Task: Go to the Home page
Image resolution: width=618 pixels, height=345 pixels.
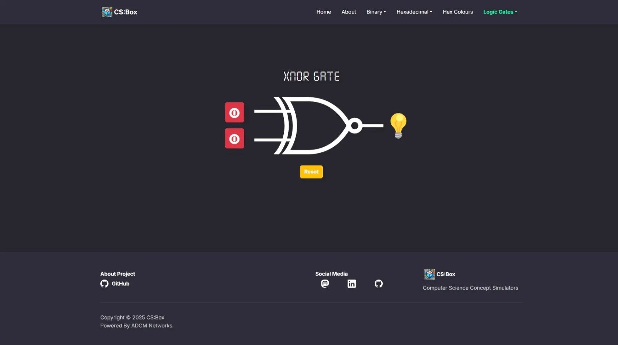Action: click(324, 12)
